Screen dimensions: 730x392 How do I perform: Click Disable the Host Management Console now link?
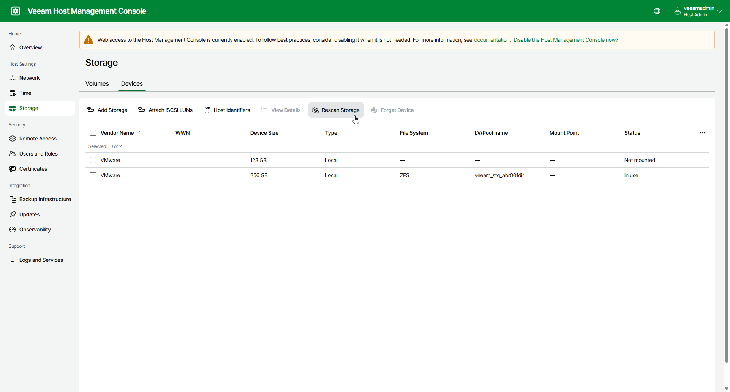[x=566, y=40]
